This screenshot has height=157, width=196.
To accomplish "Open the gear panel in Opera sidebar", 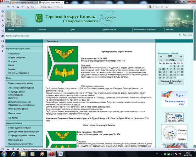I will pos(3,25).
